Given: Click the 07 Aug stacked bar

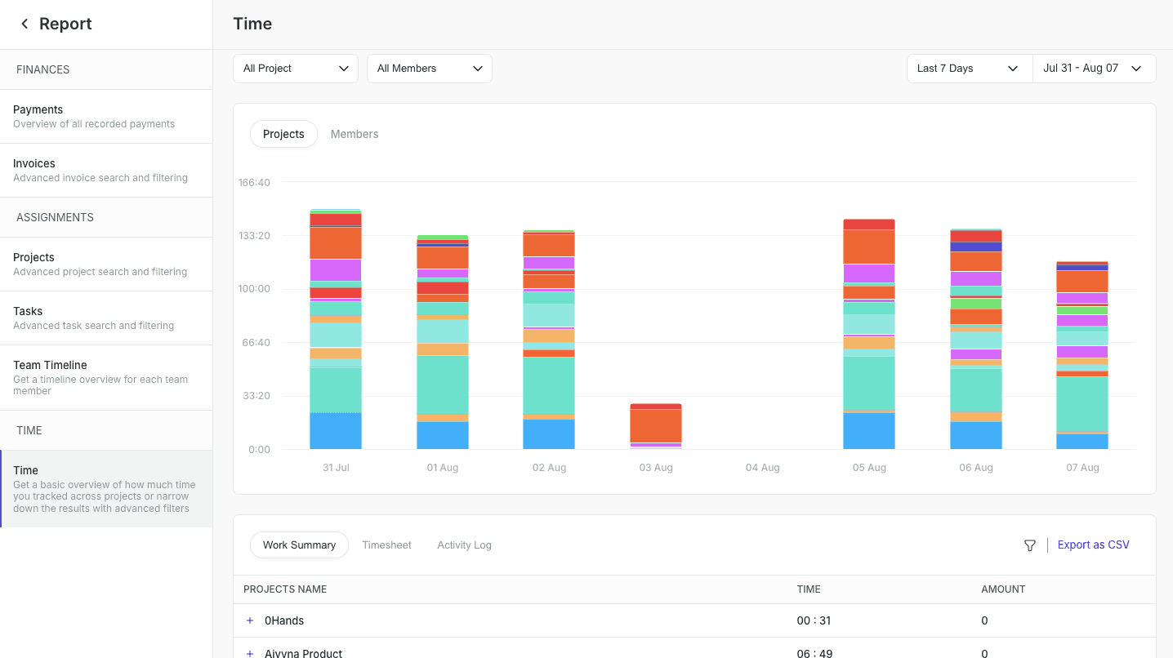Looking at the screenshot, I should pos(1082,355).
